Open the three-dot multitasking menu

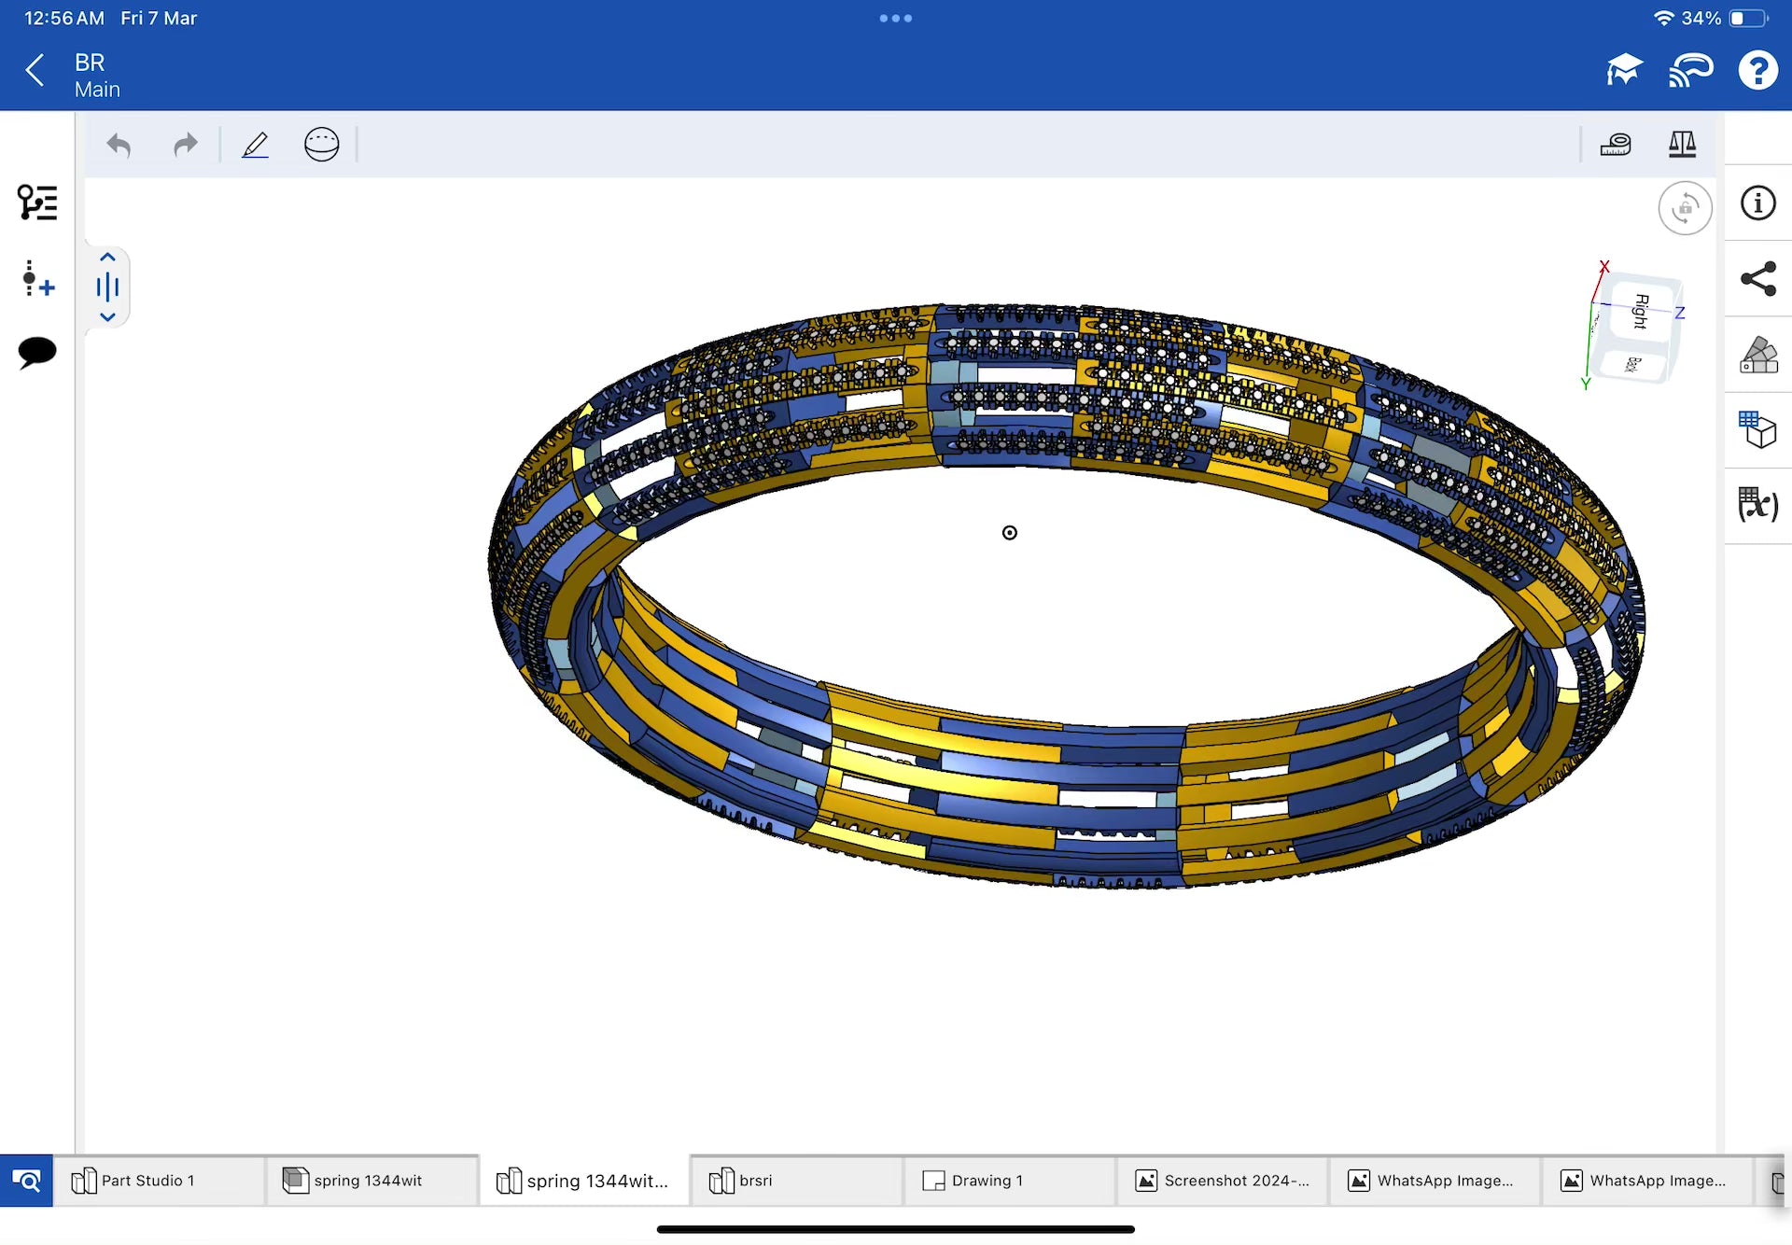895,18
